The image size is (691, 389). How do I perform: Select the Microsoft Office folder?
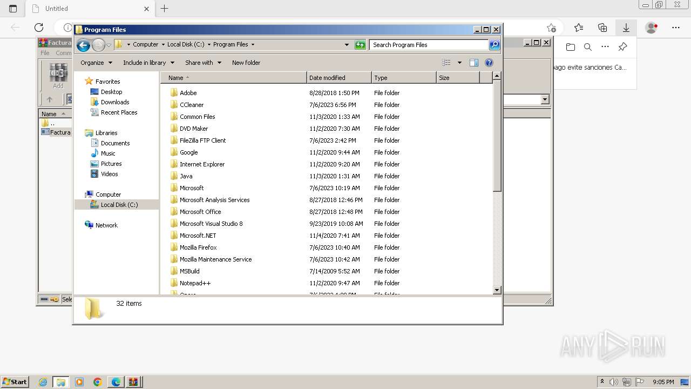pyautogui.click(x=200, y=212)
